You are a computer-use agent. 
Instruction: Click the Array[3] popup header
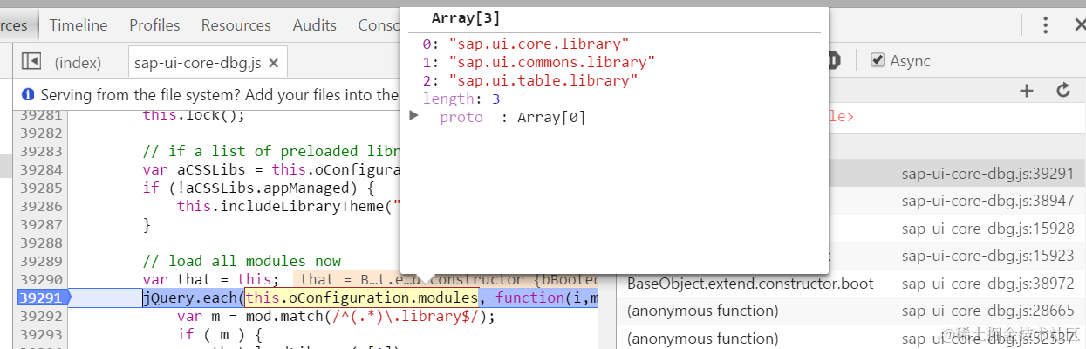[x=466, y=18]
